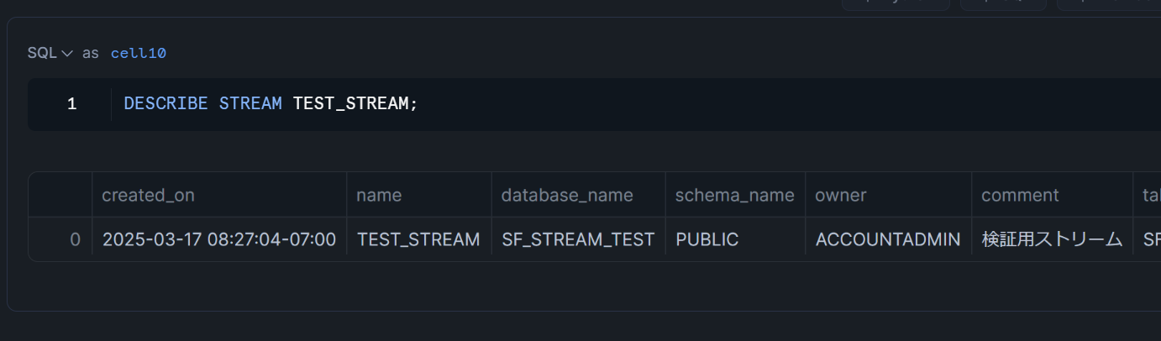1161x341 pixels.
Task: Select the 検証用ストリーム comment cell
Action: click(x=1052, y=239)
